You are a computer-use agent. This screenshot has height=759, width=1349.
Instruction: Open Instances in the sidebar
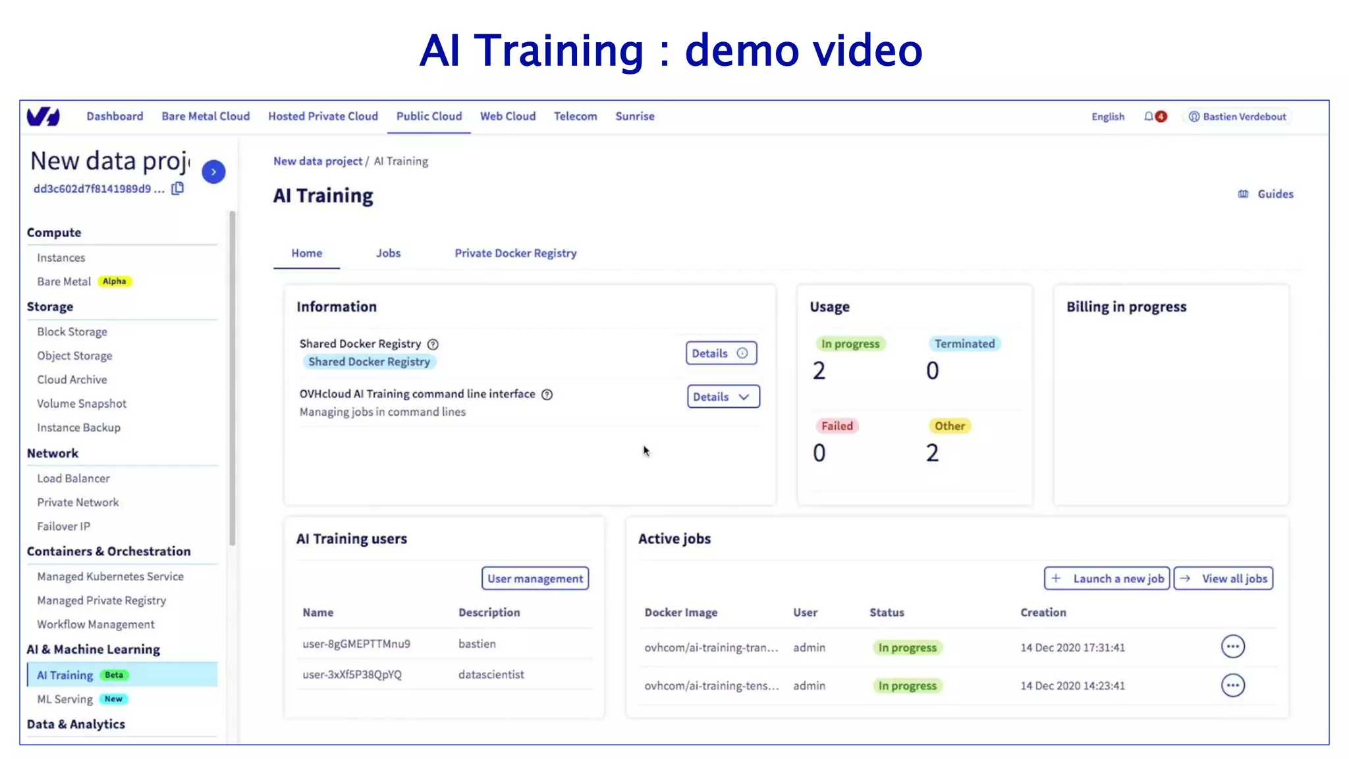(61, 258)
